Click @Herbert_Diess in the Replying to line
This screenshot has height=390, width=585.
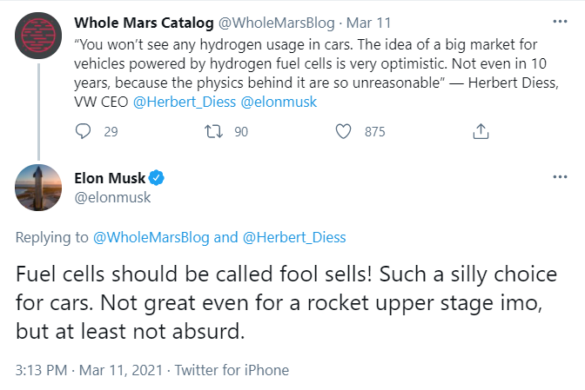pos(292,237)
